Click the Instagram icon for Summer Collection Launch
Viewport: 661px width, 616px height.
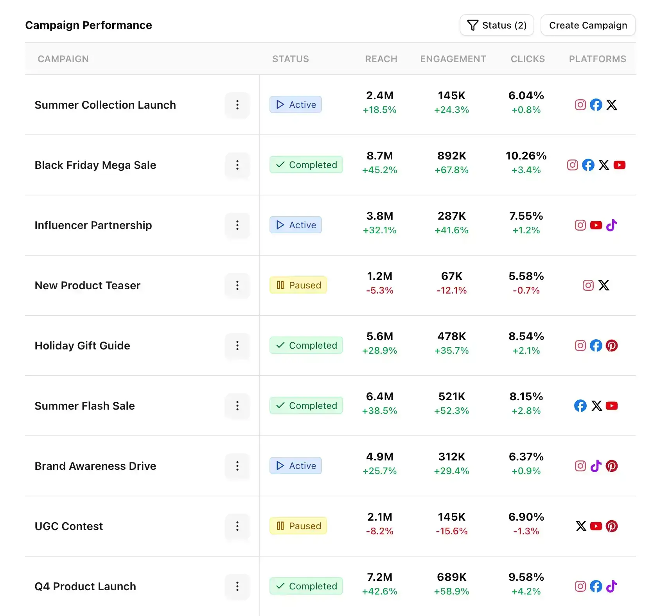click(x=580, y=104)
